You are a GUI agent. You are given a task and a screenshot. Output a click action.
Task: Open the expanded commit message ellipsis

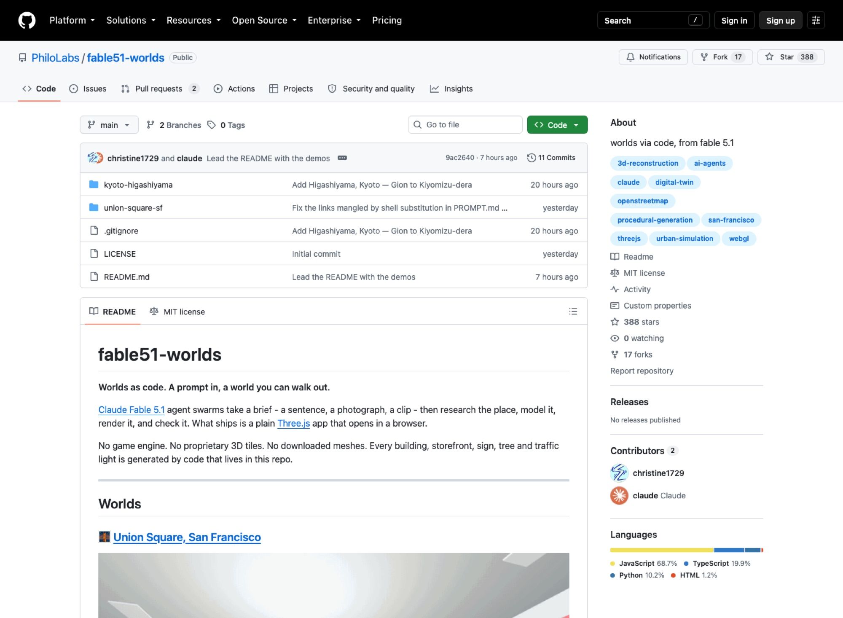pos(342,158)
